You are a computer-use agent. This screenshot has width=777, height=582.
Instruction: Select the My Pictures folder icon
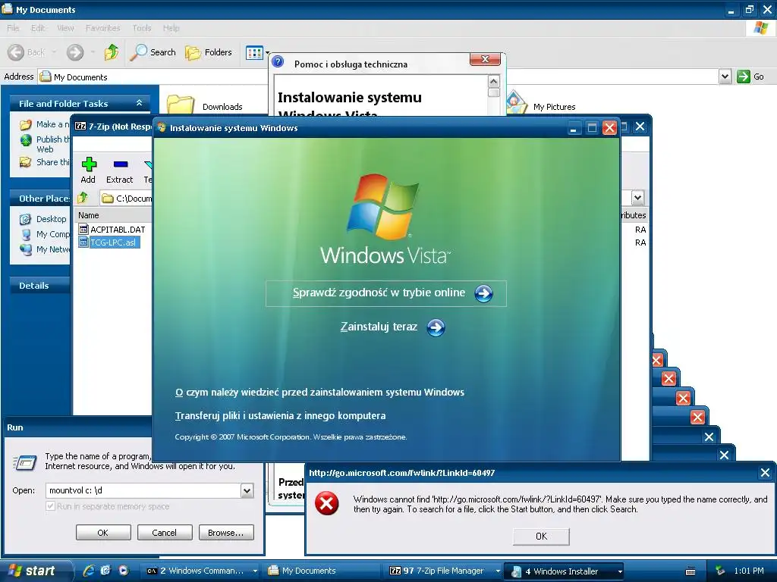516,103
